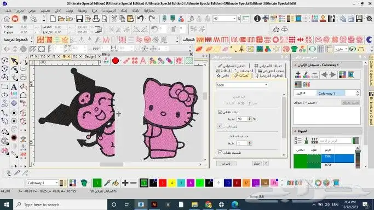Image resolution: width=374 pixels, height=210 pixels.
Task: Select yellow color swatch number 4
Action: [x=172, y=183]
